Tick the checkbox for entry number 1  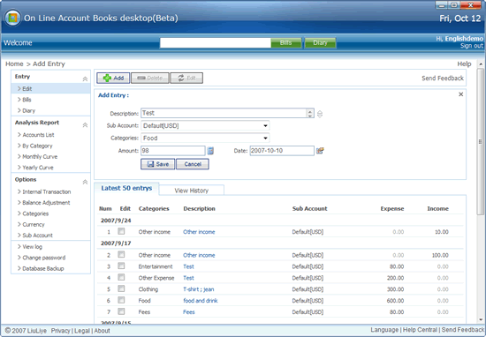click(x=121, y=231)
